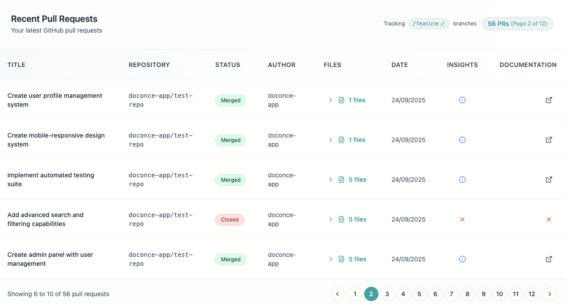Image resolution: width=565 pixels, height=306 pixels.
Task: Click red X documentation icon on closed PR
Action: click(x=548, y=219)
